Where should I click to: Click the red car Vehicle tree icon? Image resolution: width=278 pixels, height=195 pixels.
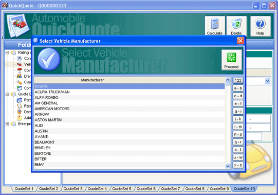[20, 64]
